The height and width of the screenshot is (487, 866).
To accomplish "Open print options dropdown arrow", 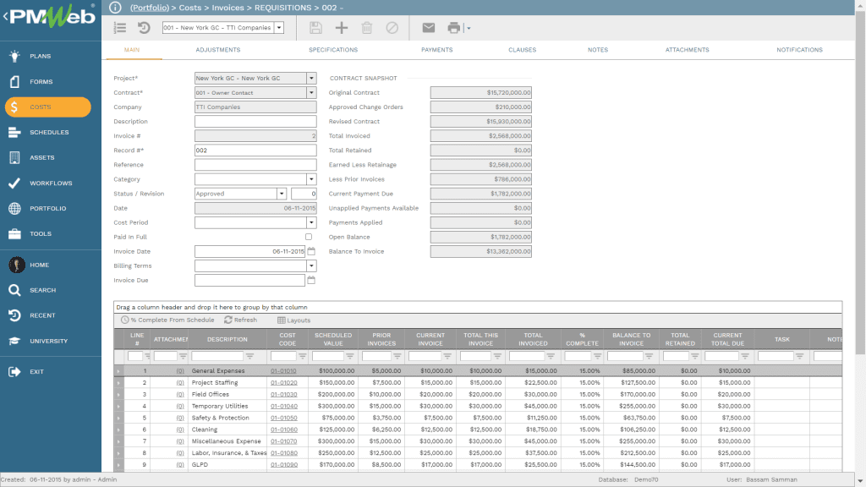I will click(469, 28).
